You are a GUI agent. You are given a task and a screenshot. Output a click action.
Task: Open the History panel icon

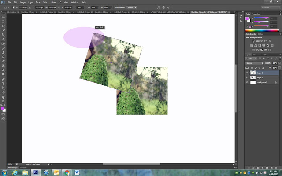[x=241, y=17]
